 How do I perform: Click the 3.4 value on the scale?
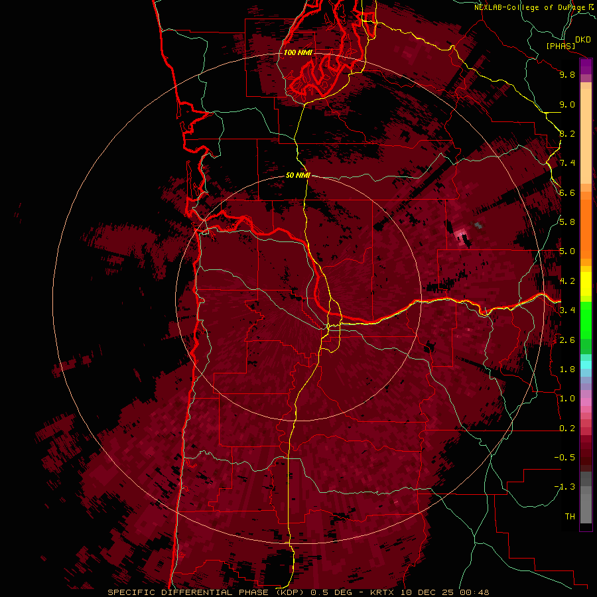[x=567, y=310]
